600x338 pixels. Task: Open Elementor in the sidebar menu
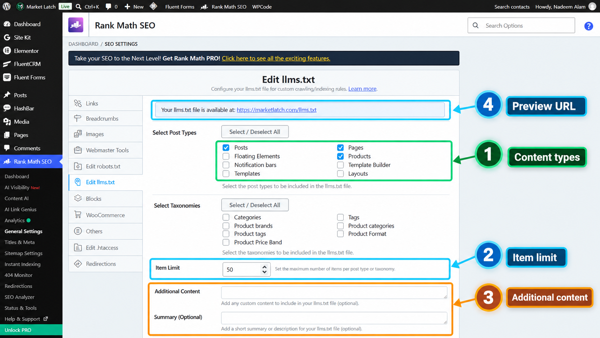click(x=26, y=51)
